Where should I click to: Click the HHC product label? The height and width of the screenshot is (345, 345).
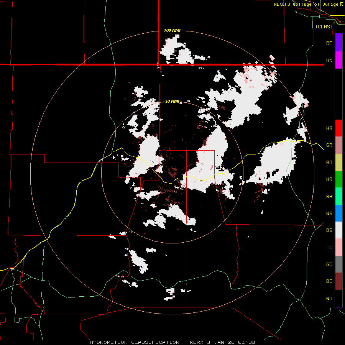tap(337, 23)
